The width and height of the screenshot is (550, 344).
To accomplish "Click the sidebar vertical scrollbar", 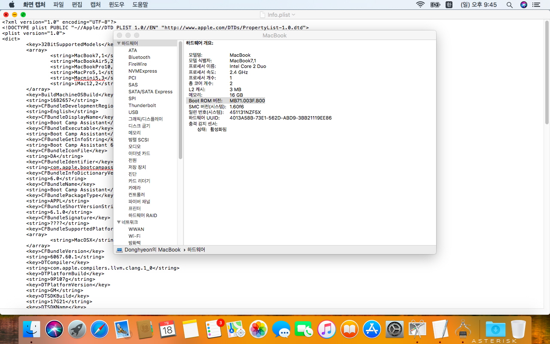I will (x=180, y=101).
